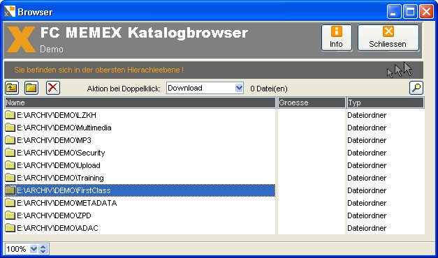Select E:\ARCHIV\DEMO\Upload entry

pyautogui.click(x=59, y=165)
